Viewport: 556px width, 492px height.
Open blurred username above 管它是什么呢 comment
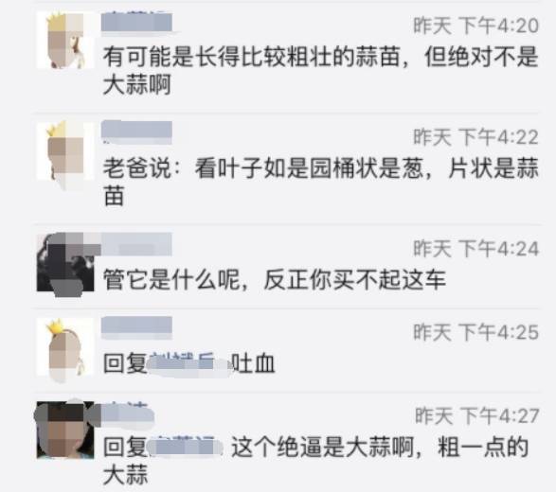click(x=137, y=244)
